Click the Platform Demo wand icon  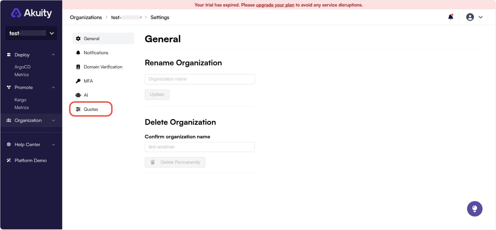pos(9,160)
